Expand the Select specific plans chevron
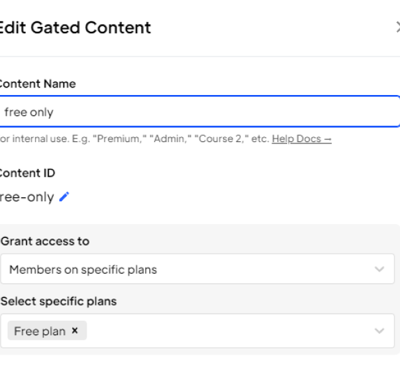The height and width of the screenshot is (371, 400). click(379, 330)
